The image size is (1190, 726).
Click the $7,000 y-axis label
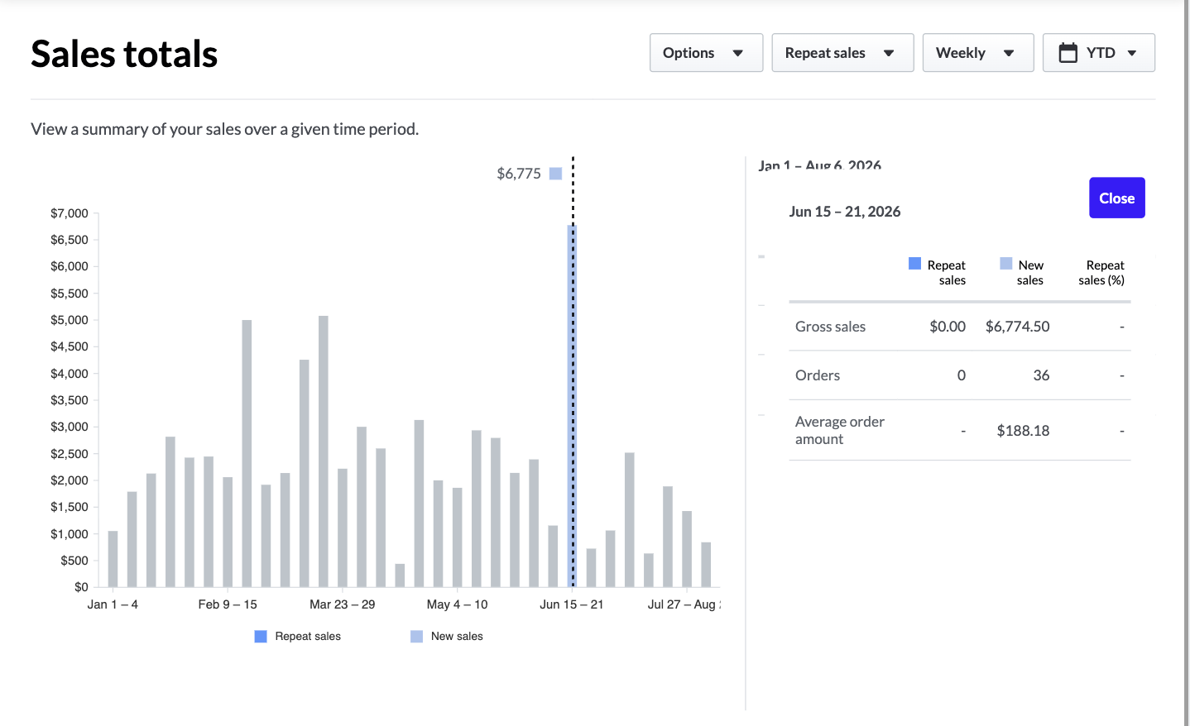pos(70,213)
